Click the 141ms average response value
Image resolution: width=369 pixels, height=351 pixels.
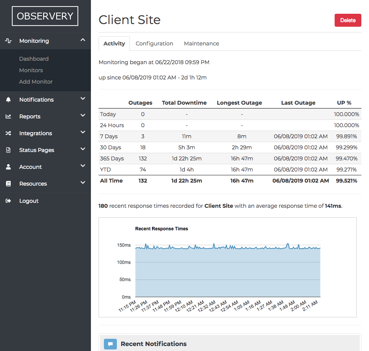tap(333, 206)
